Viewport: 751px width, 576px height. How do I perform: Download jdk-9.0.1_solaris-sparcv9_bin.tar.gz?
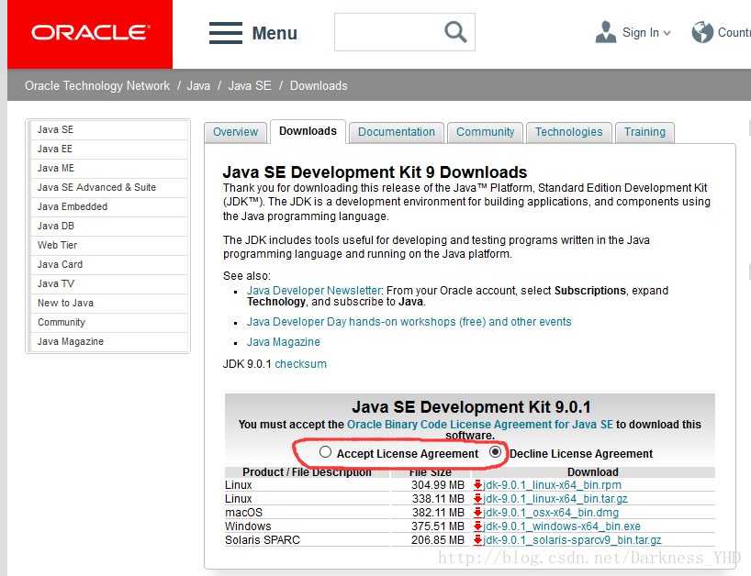(572, 540)
